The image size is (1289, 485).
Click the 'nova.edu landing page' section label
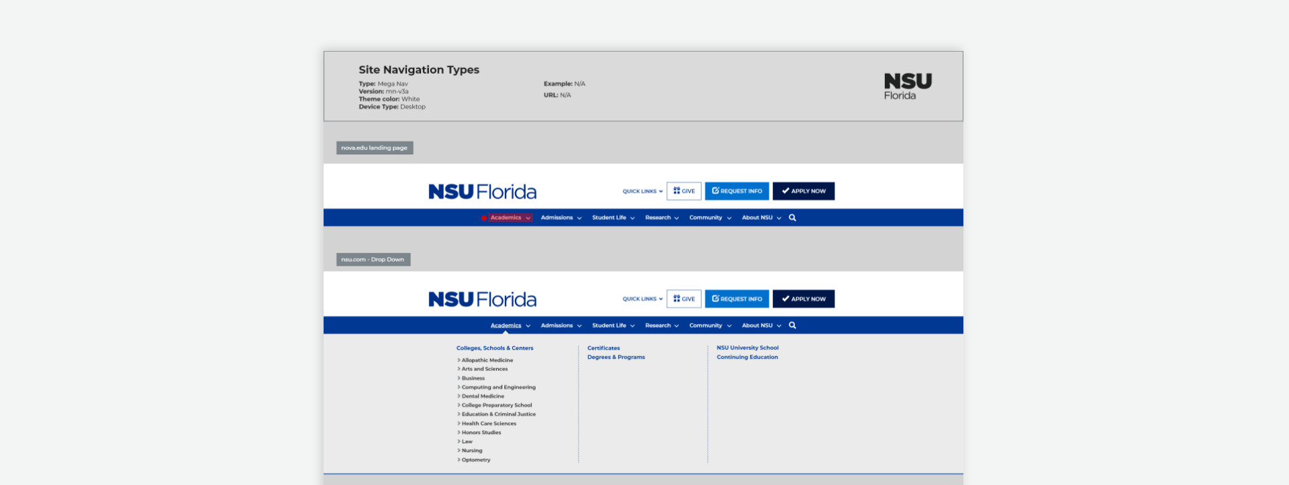point(375,148)
